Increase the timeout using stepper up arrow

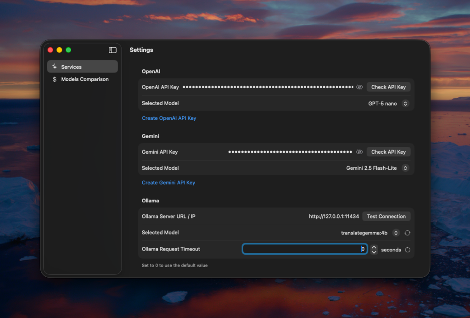click(374, 247)
